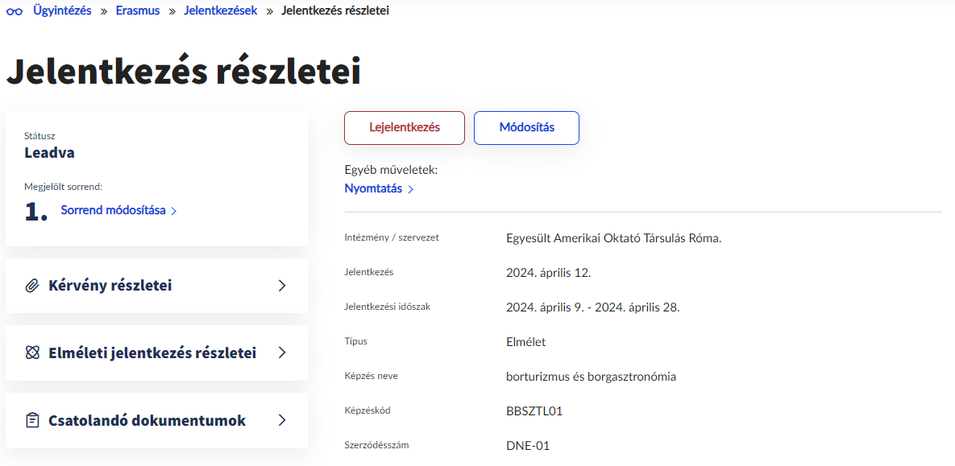
Task: Expand Elméleti jelentkezés részletei using its chevron
Action: 282,353
